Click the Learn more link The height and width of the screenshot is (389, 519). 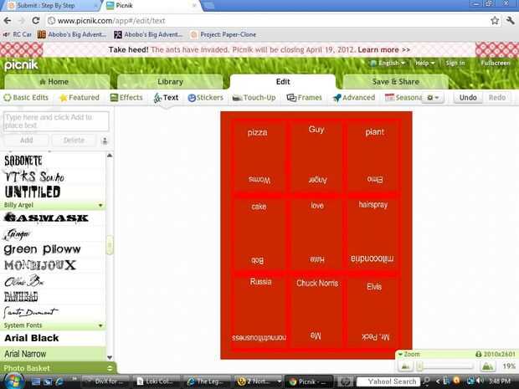pos(384,49)
